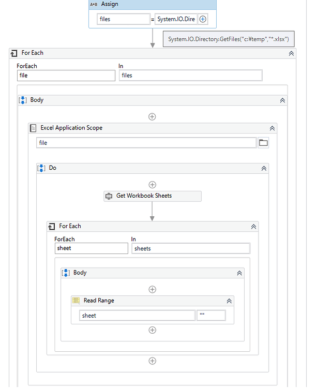Click the 'sheets' In field of inner loop
Screen dimensions: 317x388
click(x=190, y=248)
